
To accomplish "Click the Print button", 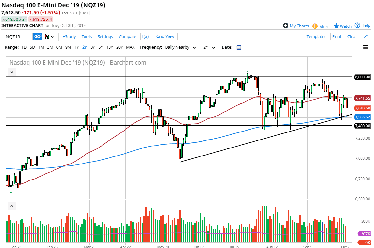I will (337, 36).
